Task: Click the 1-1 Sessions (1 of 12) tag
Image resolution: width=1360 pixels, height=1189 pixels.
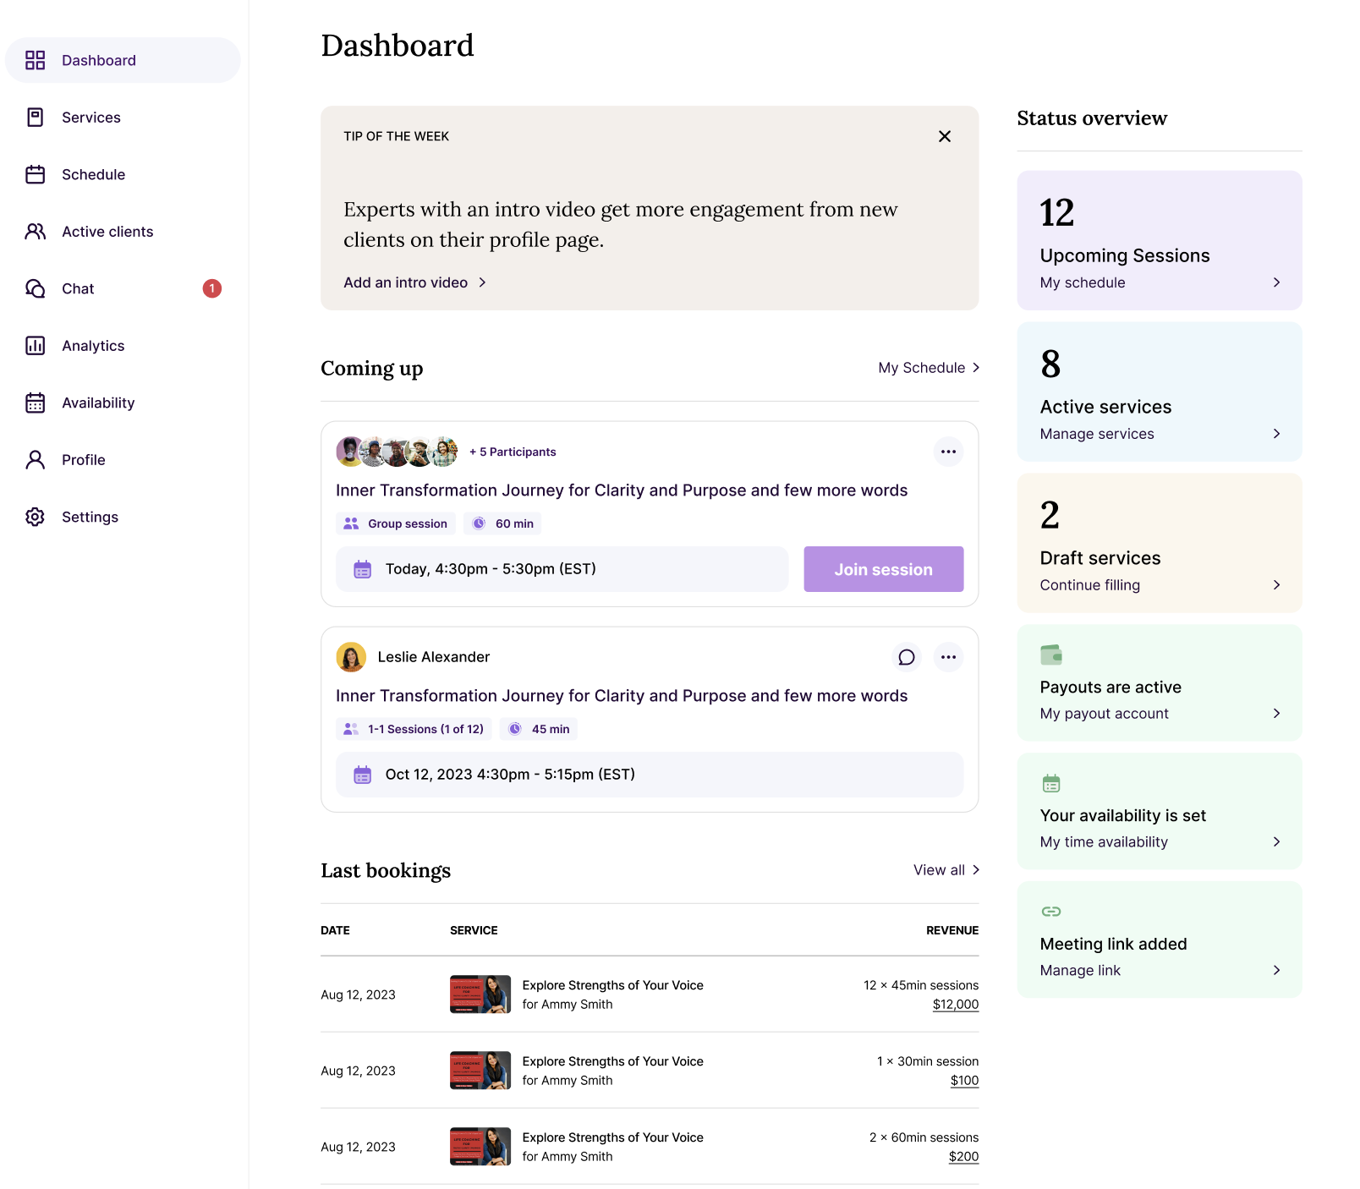Action: point(414,729)
